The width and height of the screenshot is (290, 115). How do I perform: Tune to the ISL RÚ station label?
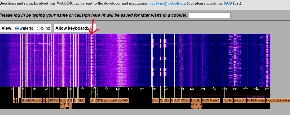point(229,100)
